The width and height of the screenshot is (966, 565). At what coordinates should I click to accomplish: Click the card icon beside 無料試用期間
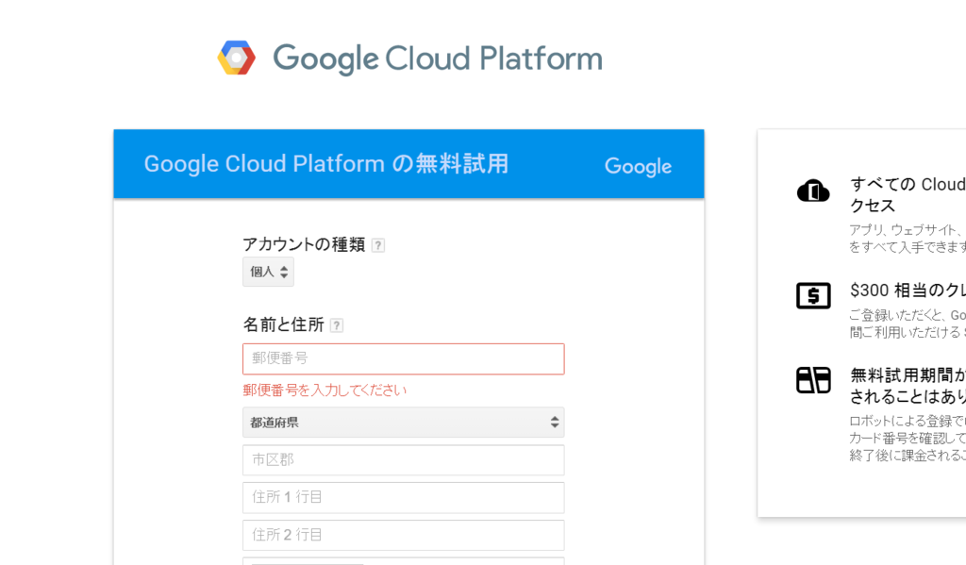click(813, 380)
